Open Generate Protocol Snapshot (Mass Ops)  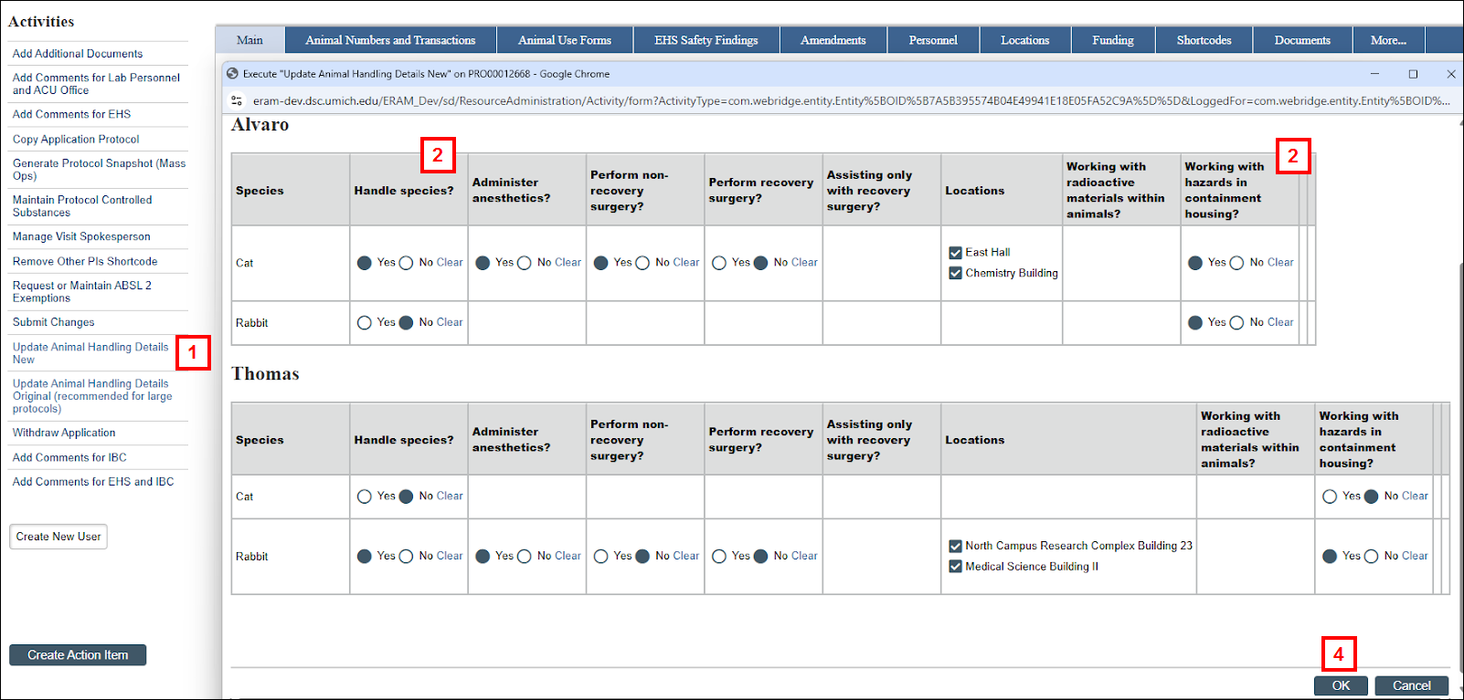pyautogui.click(x=99, y=170)
